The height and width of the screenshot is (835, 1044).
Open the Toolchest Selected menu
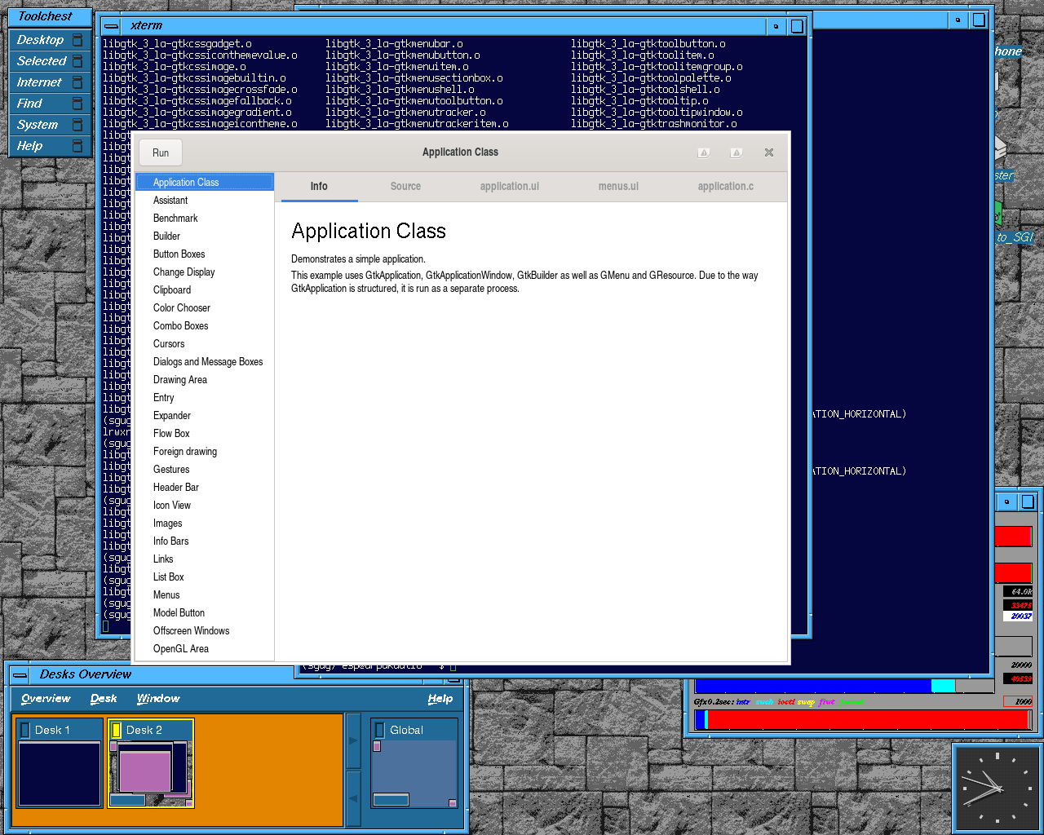click(50, 61)
